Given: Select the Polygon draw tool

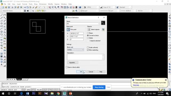Looking at the screenshot, I should click(x=2, y=23).
